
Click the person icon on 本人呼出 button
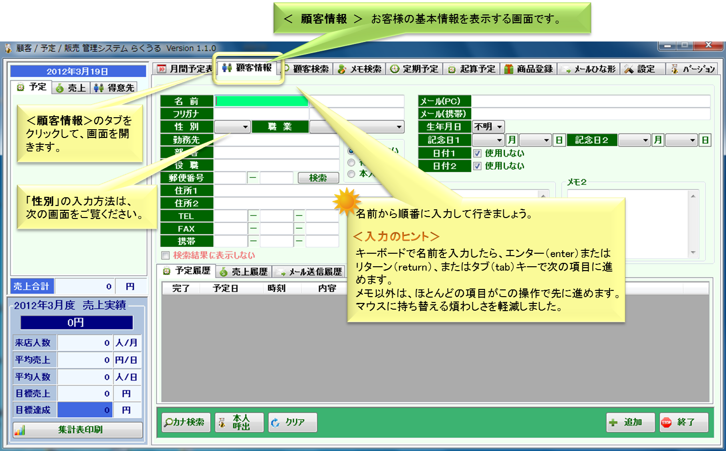[x=222, y=423]
